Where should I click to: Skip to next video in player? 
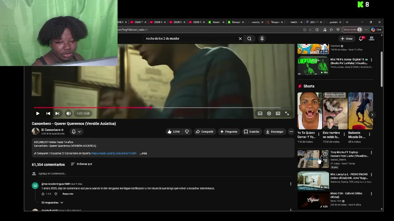point(57,114)
